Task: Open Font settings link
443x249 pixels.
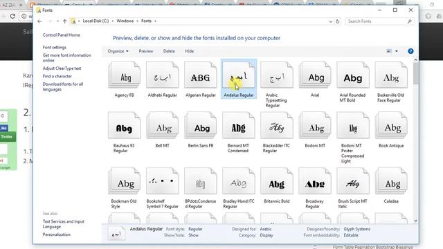Action: 55,48
